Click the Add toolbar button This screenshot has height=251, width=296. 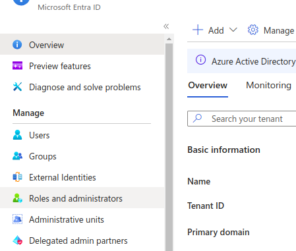(215, 30)
